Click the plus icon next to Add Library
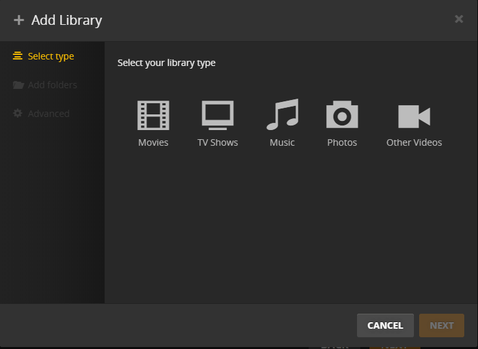This screenshot has height=349, width=478. [19, 20]
